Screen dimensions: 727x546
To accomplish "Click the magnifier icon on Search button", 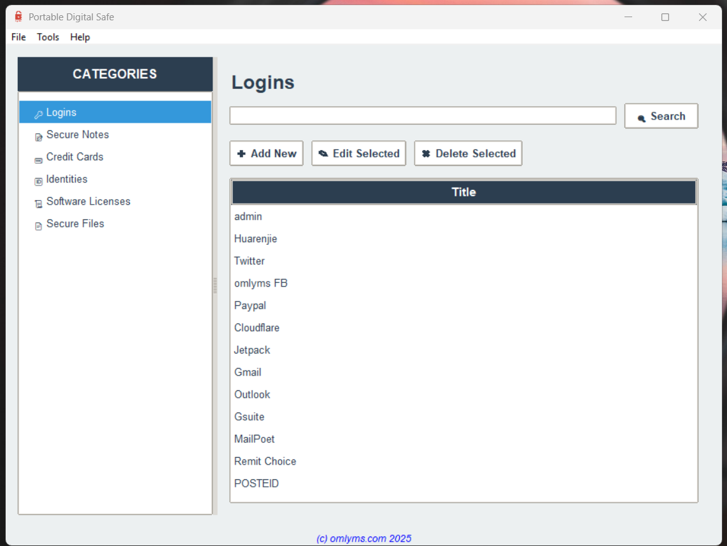I will (641, 118).
